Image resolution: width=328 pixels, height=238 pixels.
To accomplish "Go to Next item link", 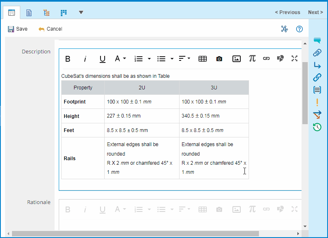I will pos(315,12).
